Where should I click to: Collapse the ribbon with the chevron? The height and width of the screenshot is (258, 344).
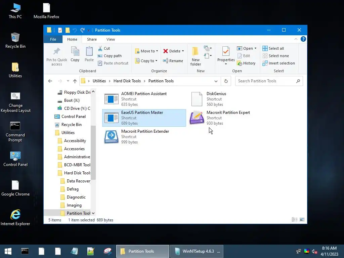coord(296,39)
